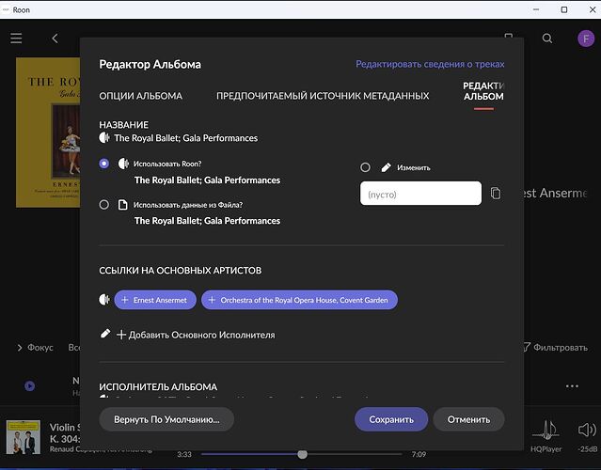Click the copy icon beside the empty field
The height and width of the screenshot is (470, 601).
[496, 193]
